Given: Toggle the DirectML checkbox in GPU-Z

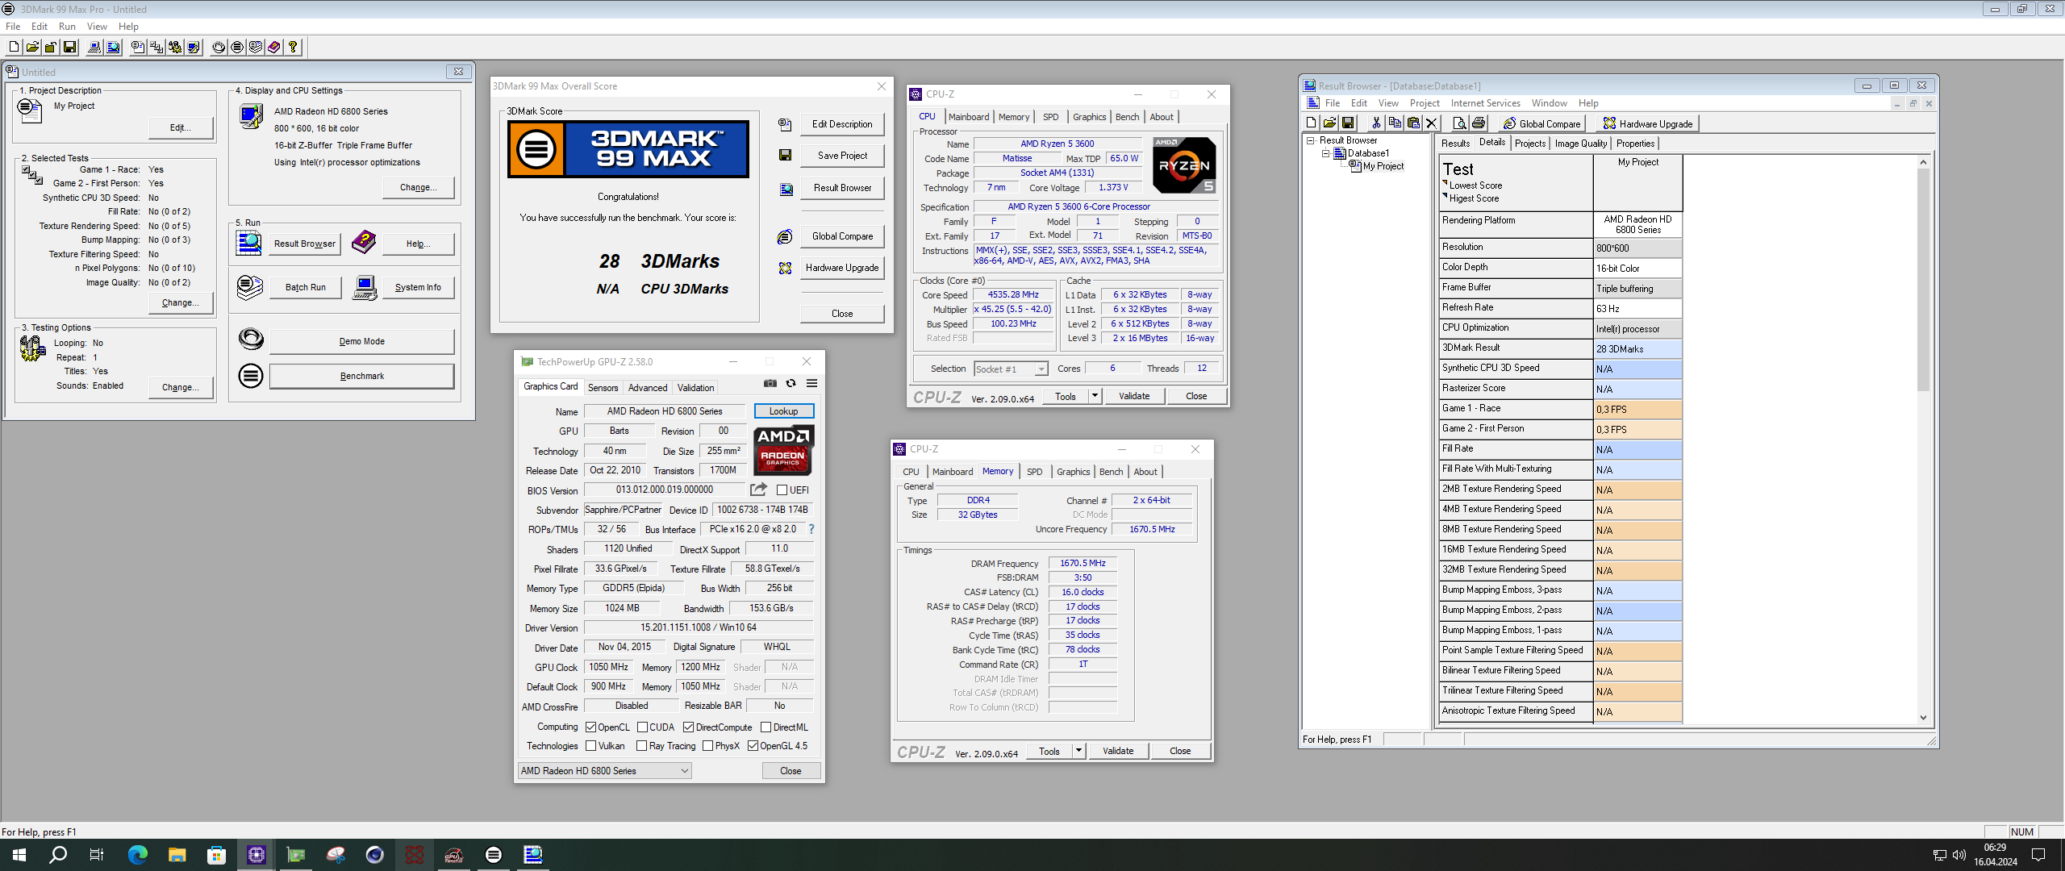Looking at the screenshot, I should (766, 727).
